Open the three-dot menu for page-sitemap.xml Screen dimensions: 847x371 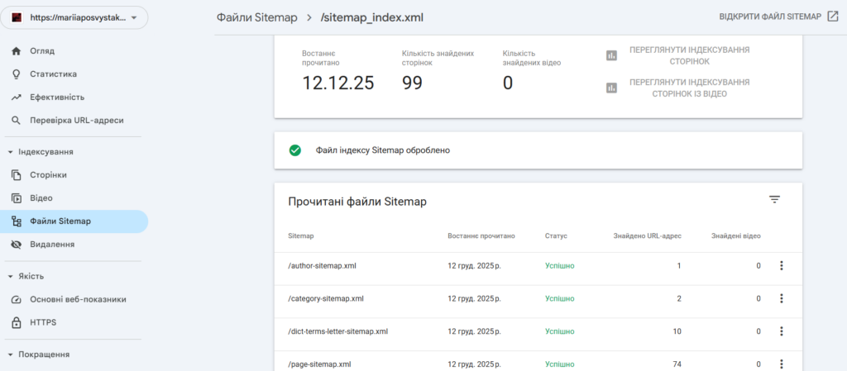(x=781, y=364)
